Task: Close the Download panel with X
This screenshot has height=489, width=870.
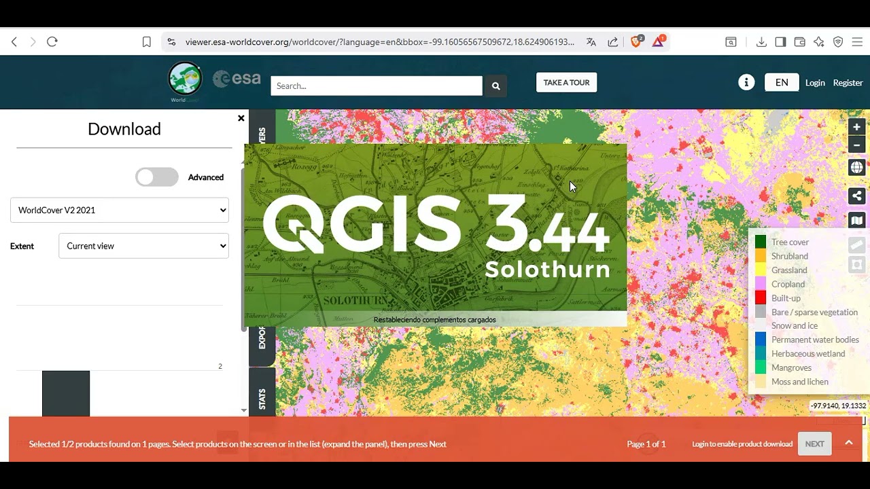Action: [x=241, y=118]
